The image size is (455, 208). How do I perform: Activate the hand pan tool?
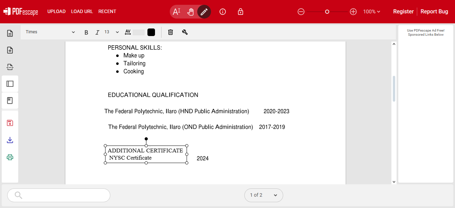point(190,12)
